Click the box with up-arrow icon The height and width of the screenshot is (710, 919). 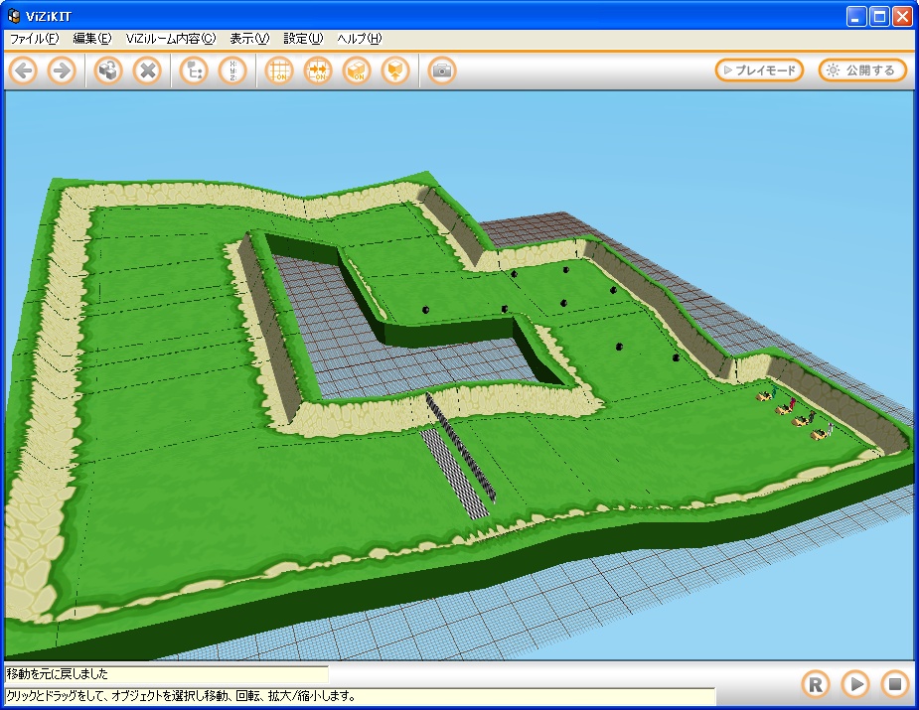point(395,71)
